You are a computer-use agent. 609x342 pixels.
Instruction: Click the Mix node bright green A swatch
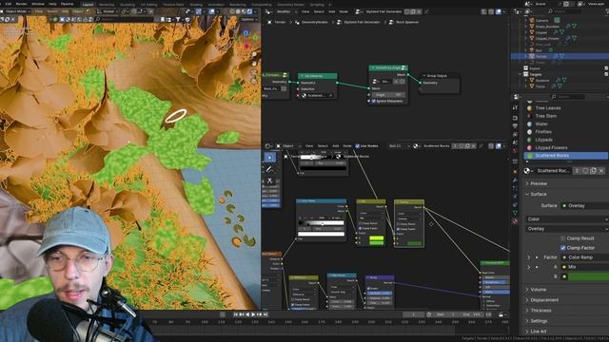(x=377, y=238)
